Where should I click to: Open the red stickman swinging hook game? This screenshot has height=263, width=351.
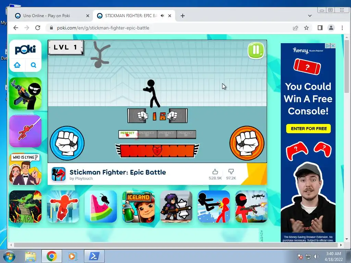(25, 131)
